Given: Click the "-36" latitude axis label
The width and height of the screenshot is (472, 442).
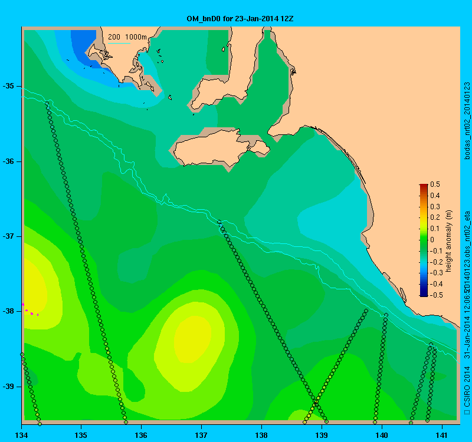Looking at the screenshot, I should (x=8, y=161).
